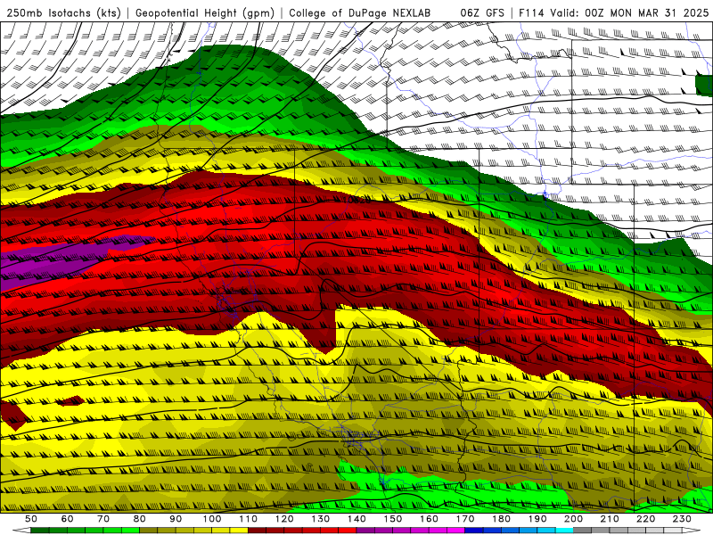Click the '170' legend value
The image size is (713, 535).
pos(465,519)
